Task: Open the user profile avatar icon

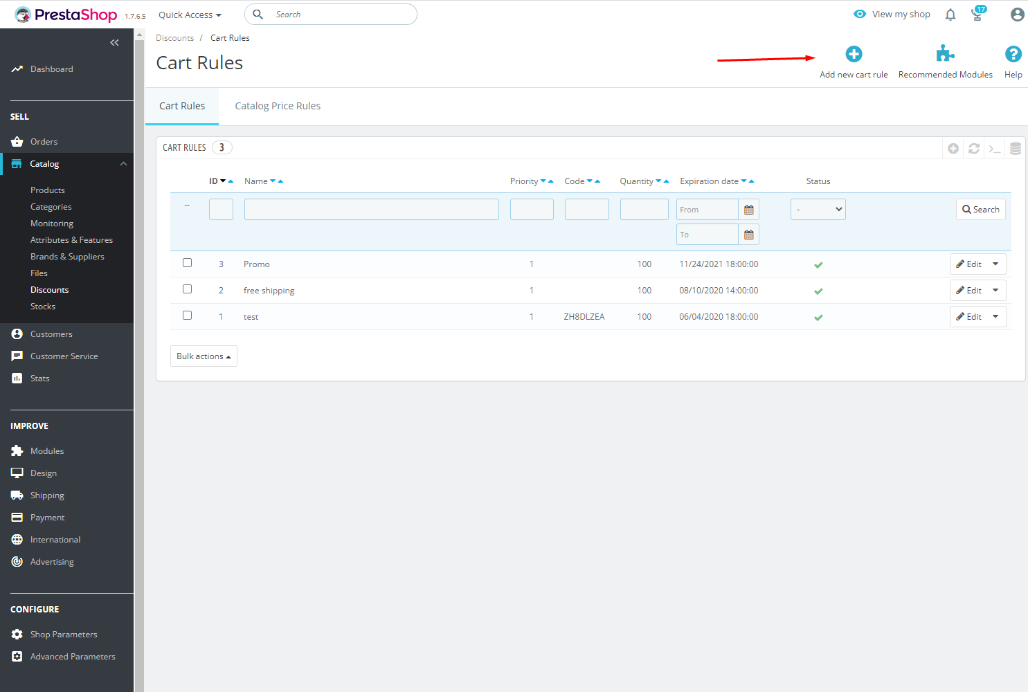Action: pos(1017,15)
